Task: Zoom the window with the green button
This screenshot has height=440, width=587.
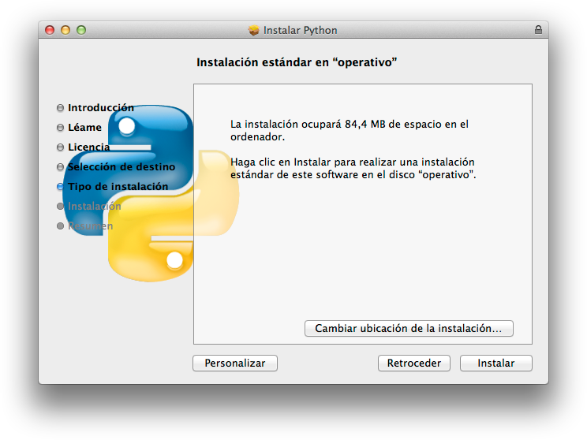Action: pos(81,30)
